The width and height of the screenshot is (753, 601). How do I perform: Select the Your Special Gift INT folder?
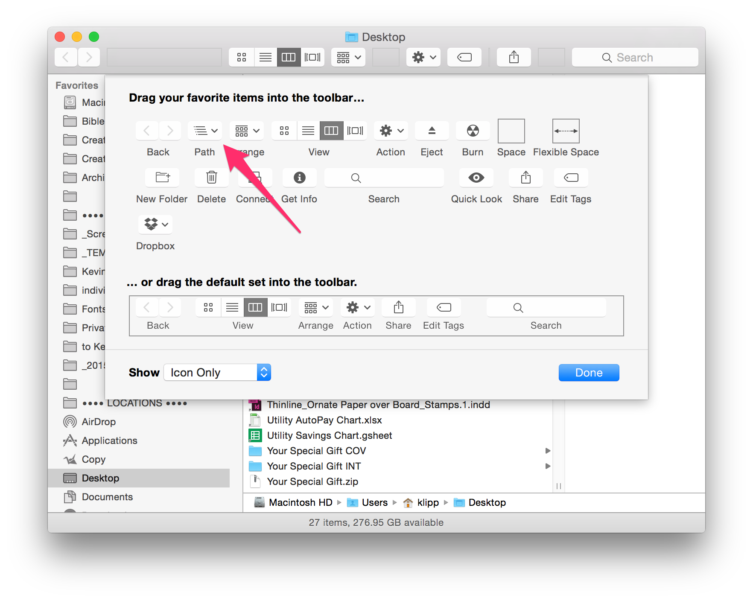coord(314,466)
